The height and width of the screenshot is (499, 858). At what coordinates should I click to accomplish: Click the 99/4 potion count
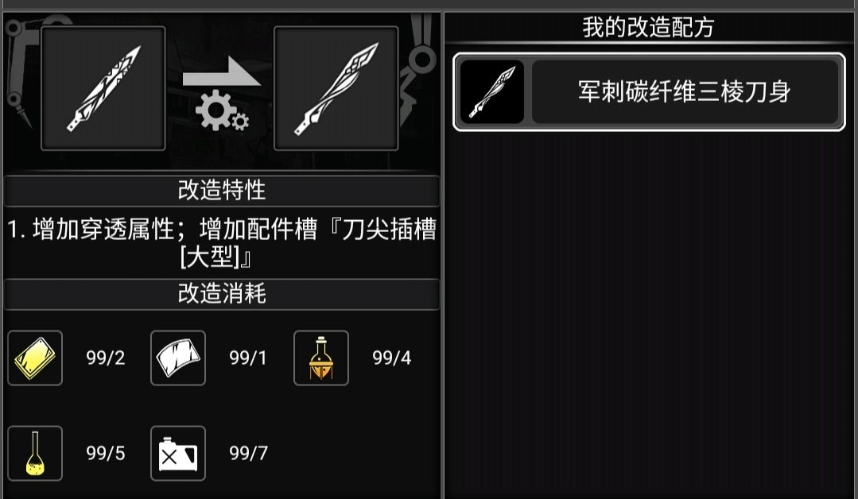392,358
